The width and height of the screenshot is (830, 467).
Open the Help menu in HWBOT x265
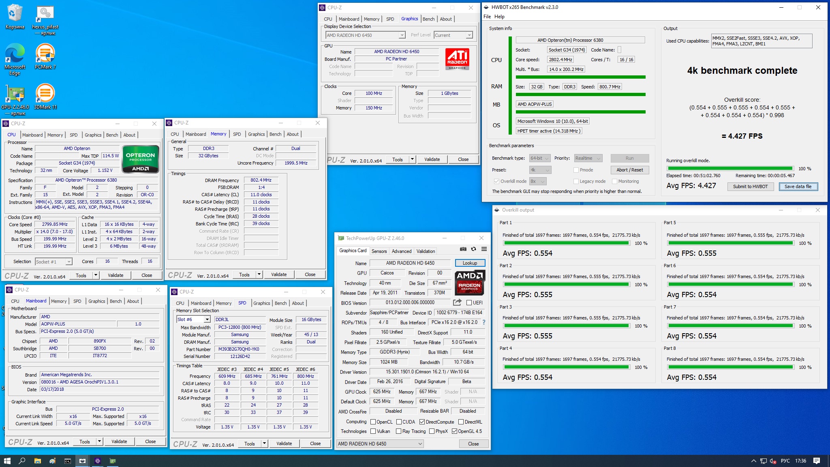tap(499, 17)
